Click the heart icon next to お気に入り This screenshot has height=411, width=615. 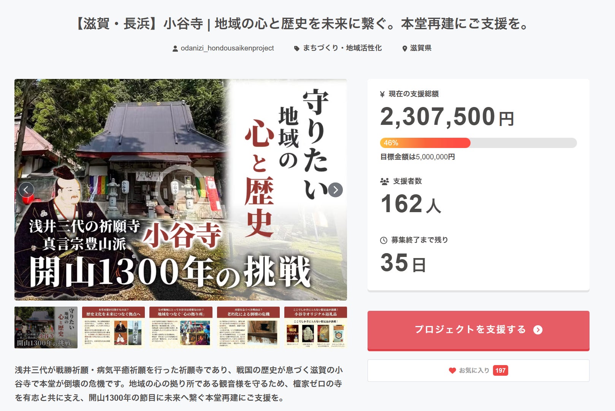pos(452,370)
